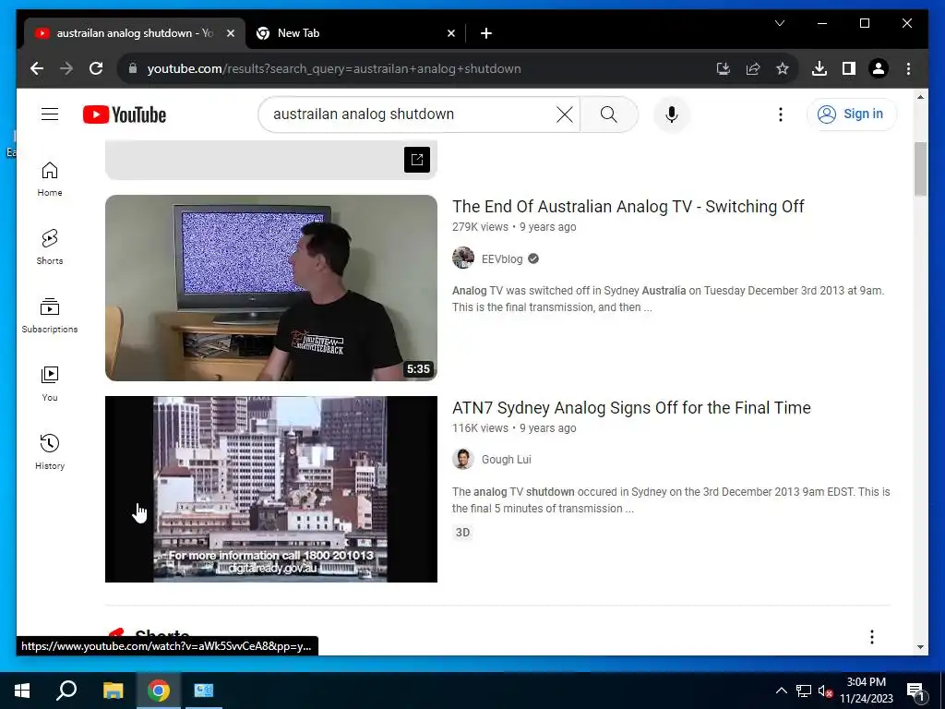Click the magnifying glass search button

point(609,114)
